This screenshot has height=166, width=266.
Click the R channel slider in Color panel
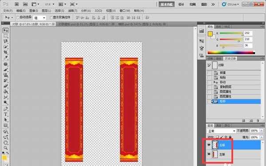pos(231,33)
